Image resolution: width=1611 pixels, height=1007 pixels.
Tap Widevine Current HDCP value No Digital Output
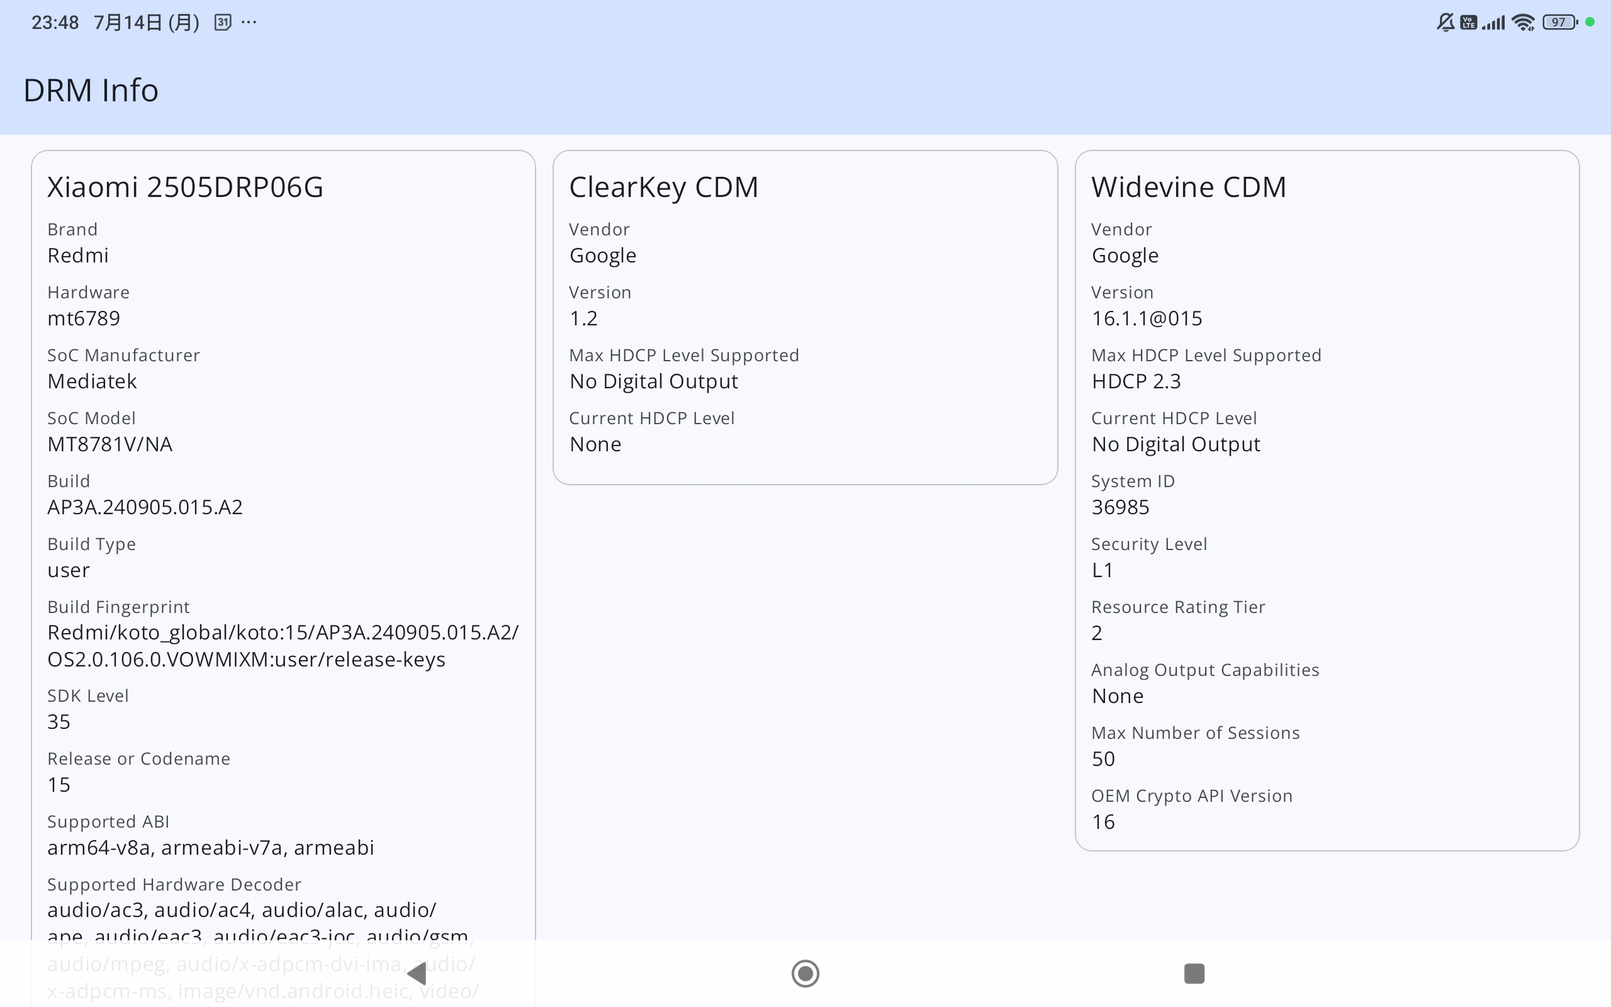1176,444
